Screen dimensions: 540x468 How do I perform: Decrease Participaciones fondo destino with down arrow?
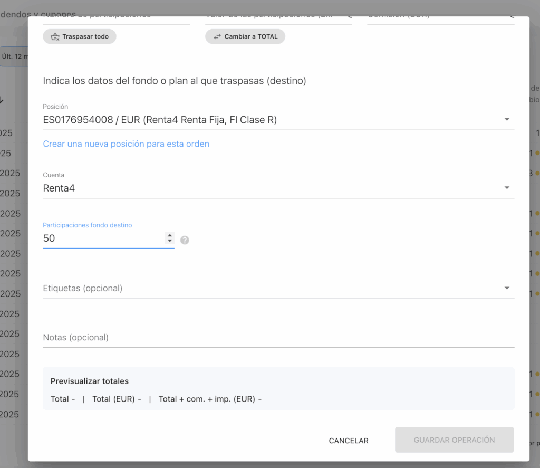[169, 241]
